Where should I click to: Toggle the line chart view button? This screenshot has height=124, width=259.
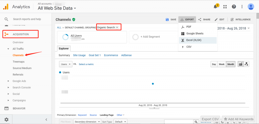point(240,64)
